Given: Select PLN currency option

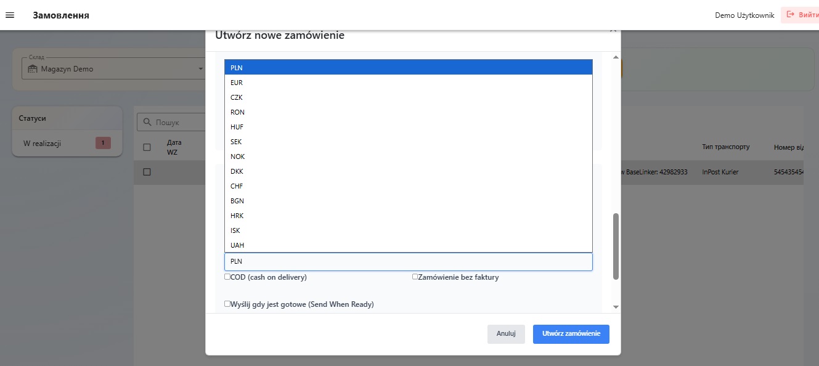Looking at the screenshot, I should pos(409,67).
